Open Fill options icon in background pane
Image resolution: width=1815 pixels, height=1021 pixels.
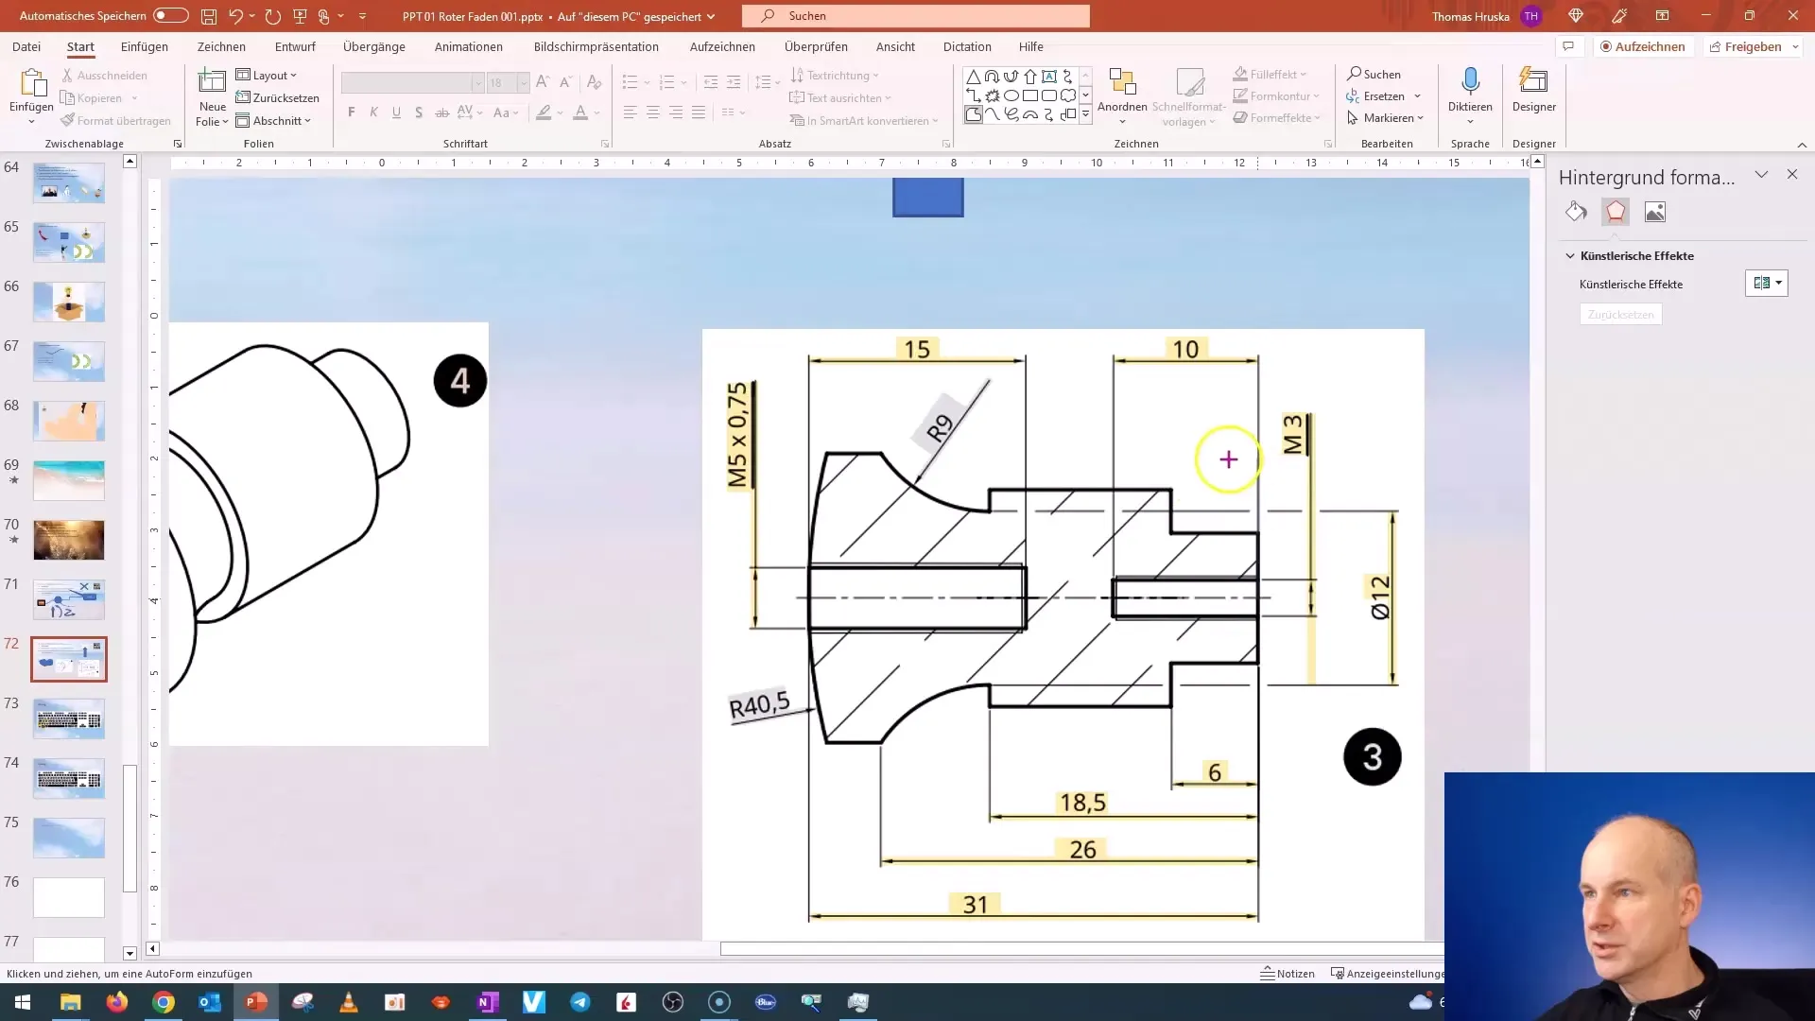pyautogui.click(x=1576, y=212)
